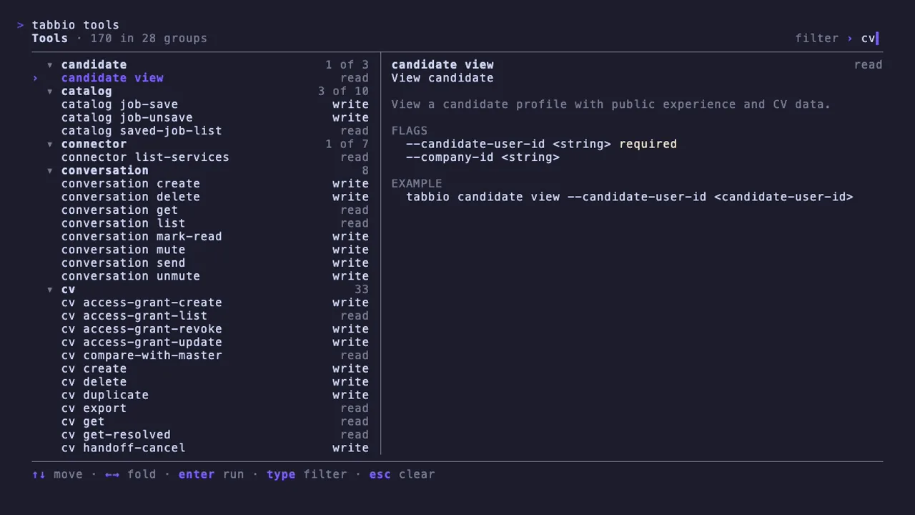Click the type filter hint
This screenshot has width=915, height=515.
coord(307,474)
